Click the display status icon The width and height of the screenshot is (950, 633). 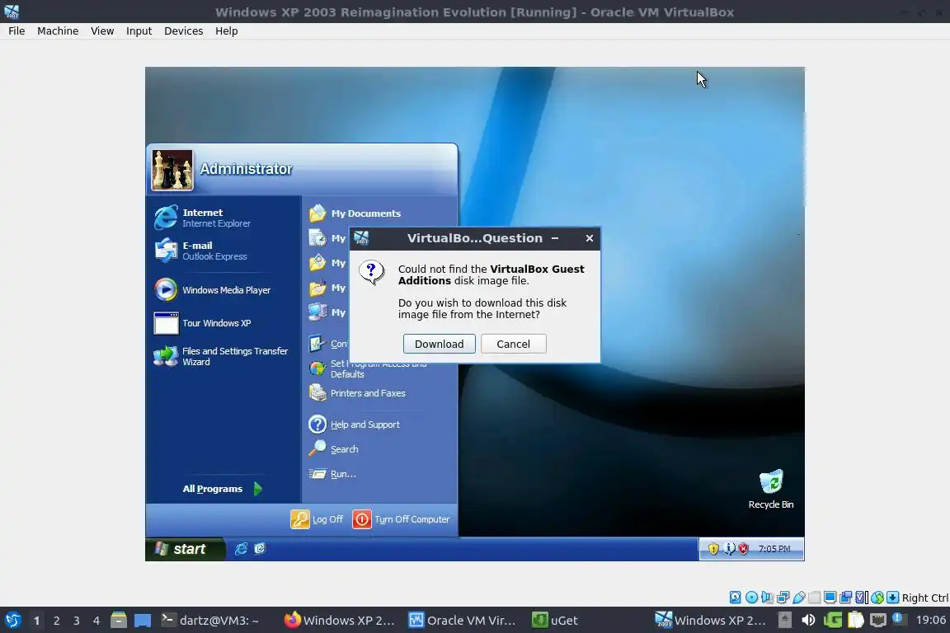[830, 598]
